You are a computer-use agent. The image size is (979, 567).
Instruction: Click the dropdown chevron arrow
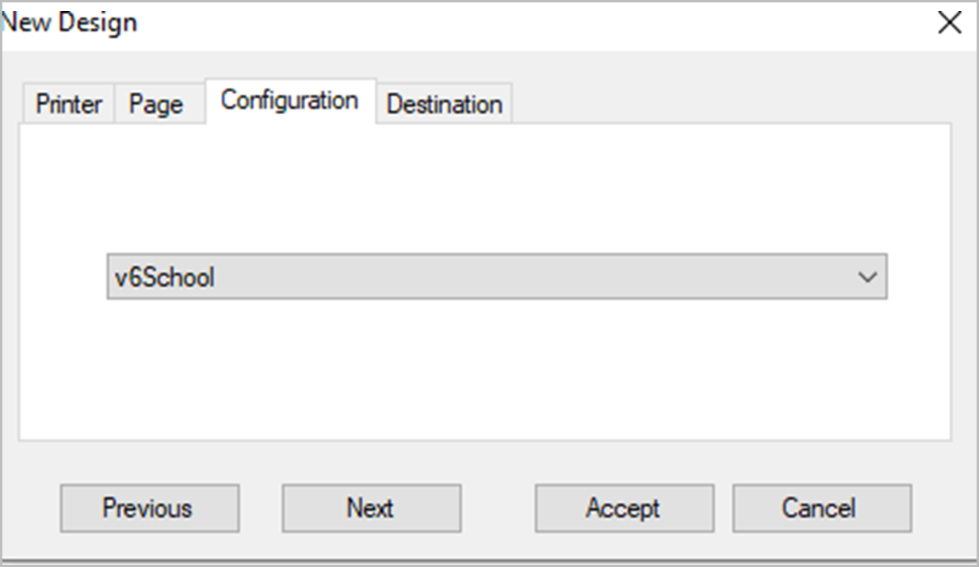point(868,277)
